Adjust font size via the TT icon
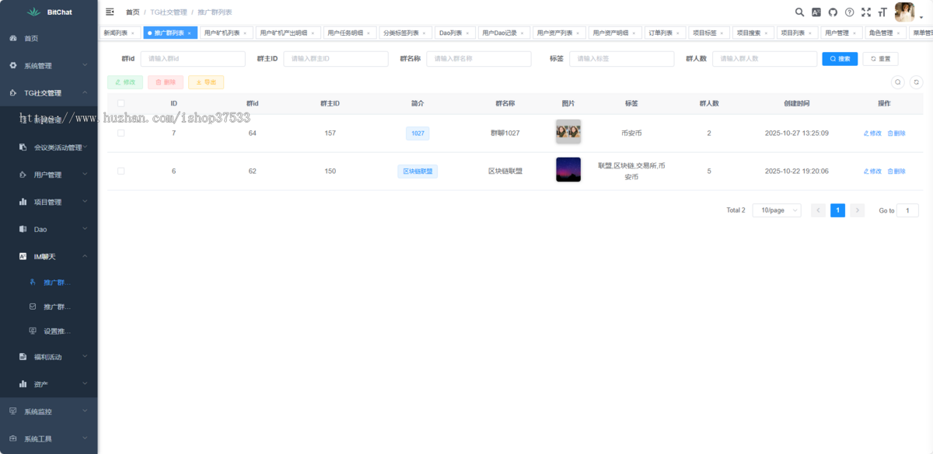Viewport: 933px width, 454px height. click(x=882, y=12)
